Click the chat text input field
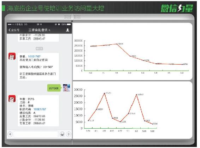This screenshot has height=148, width=200. [36, 134]
